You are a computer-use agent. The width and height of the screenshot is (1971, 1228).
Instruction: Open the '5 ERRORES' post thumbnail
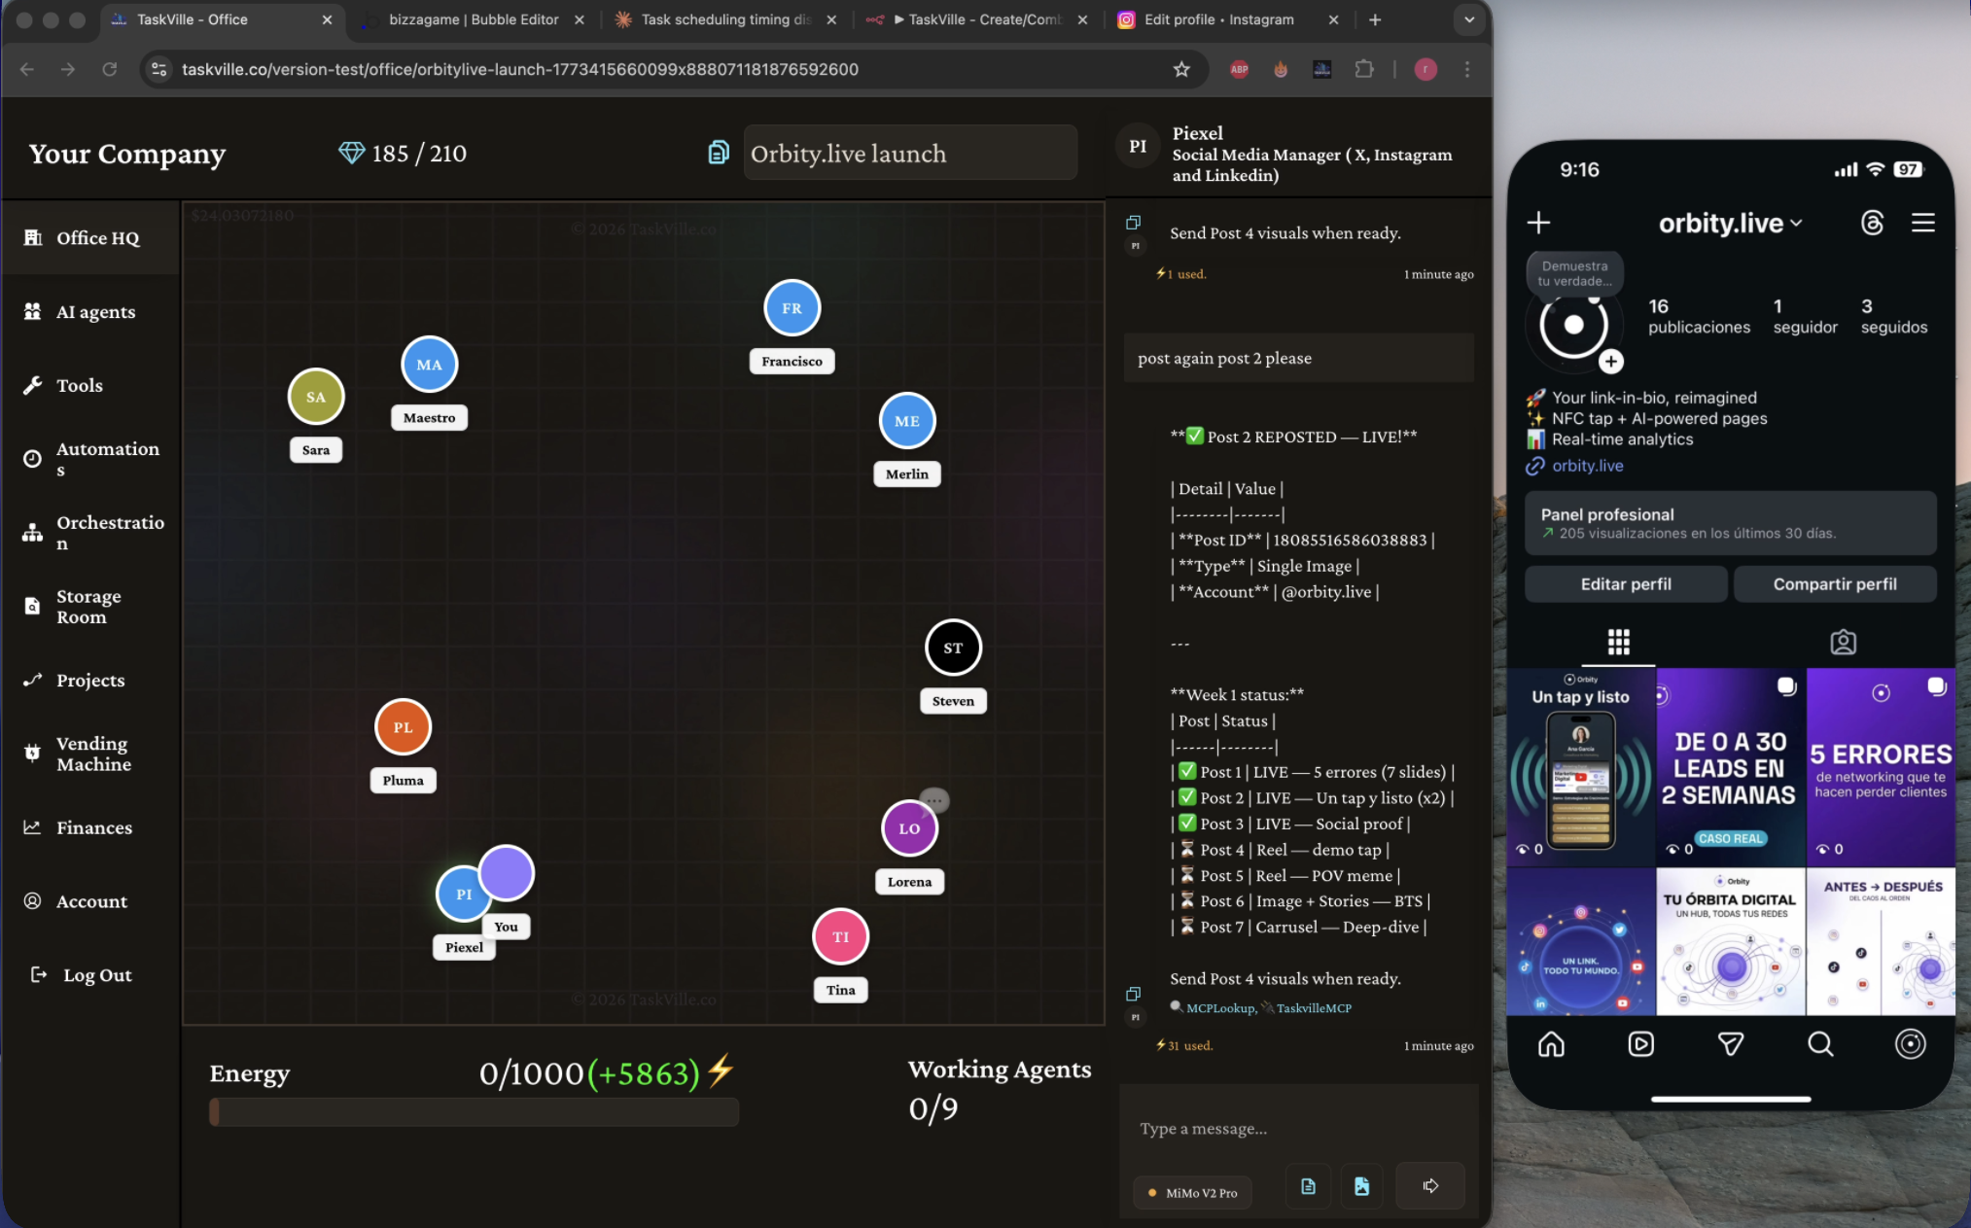(1881, 767)
